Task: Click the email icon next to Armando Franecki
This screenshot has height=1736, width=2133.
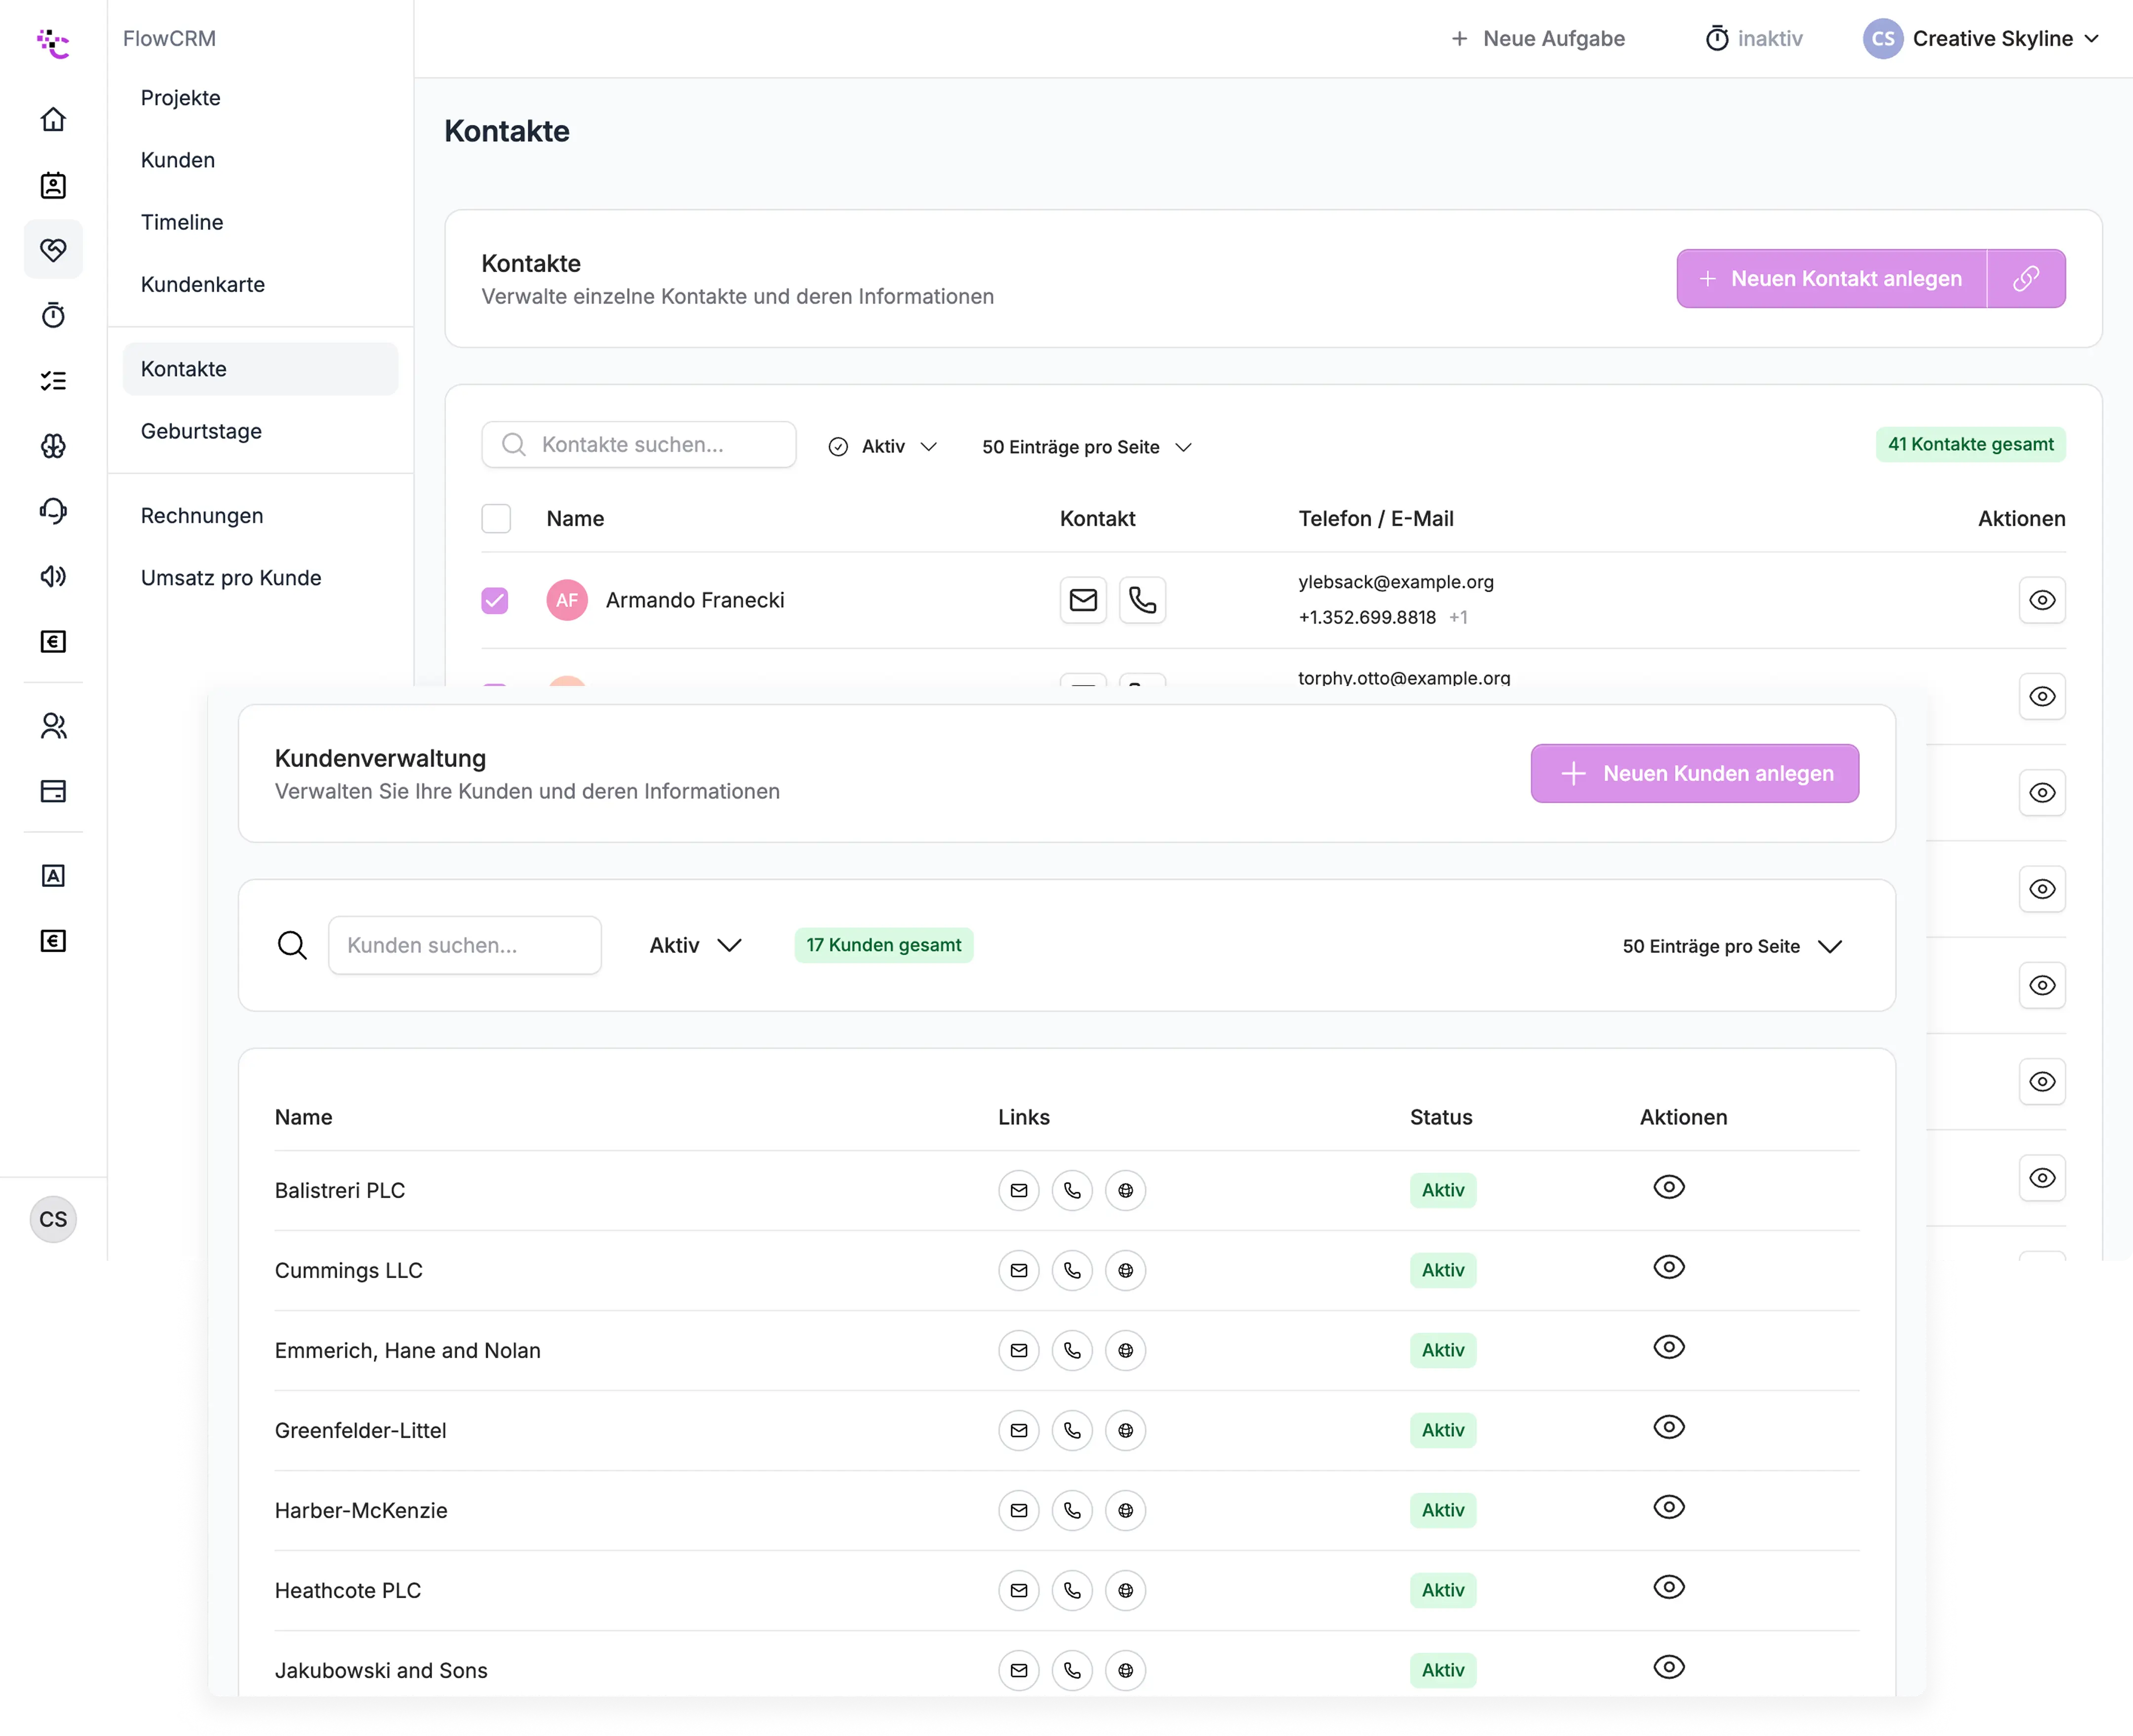Action: [x=1083, y=600]
